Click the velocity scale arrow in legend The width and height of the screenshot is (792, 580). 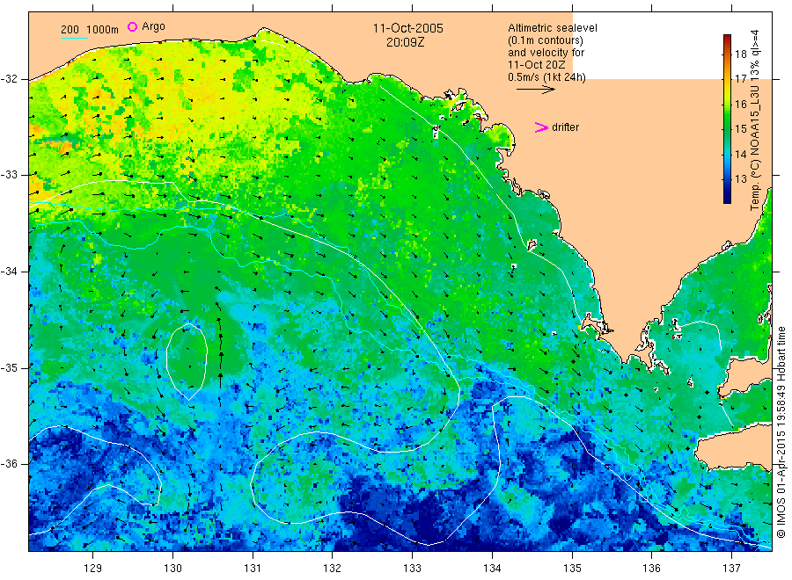pos(535,90)
